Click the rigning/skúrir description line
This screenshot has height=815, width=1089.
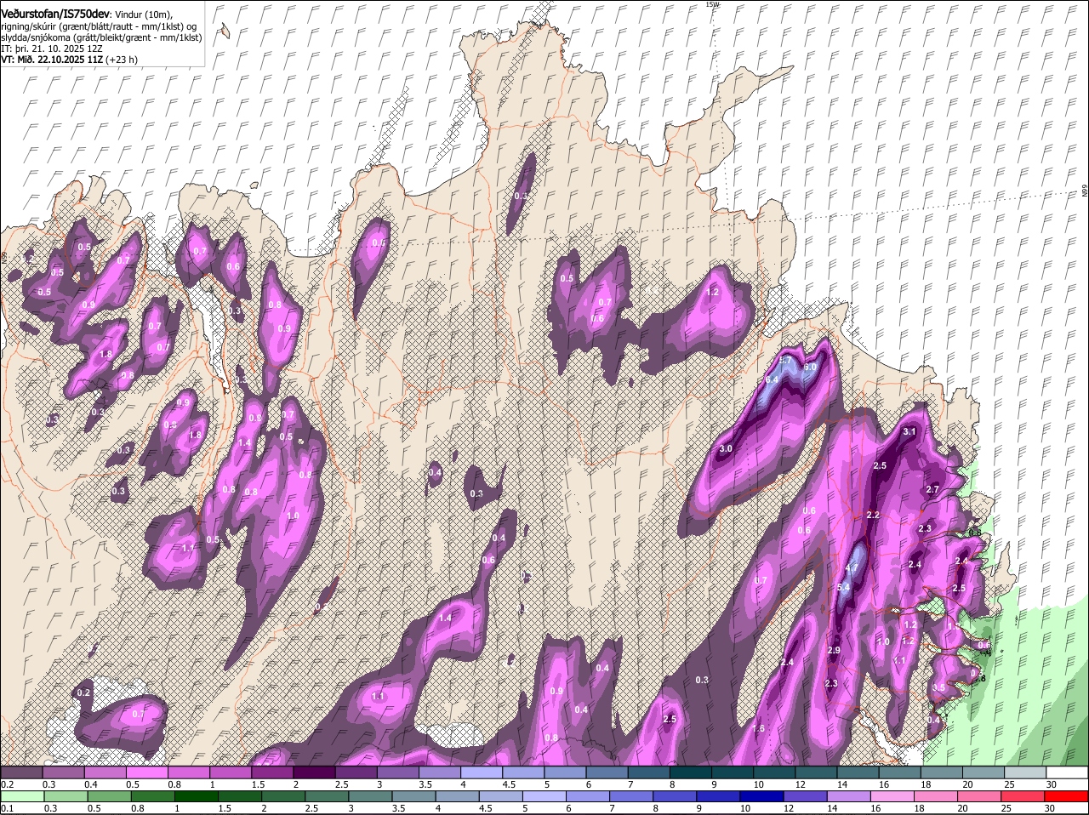pyautogui.click(x=100, y=26)
